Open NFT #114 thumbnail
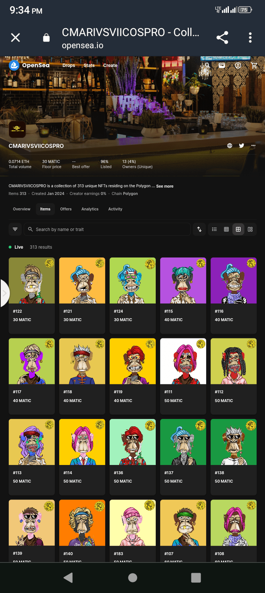The height and width of the screenshot is (593, 265). coord(82,442)
